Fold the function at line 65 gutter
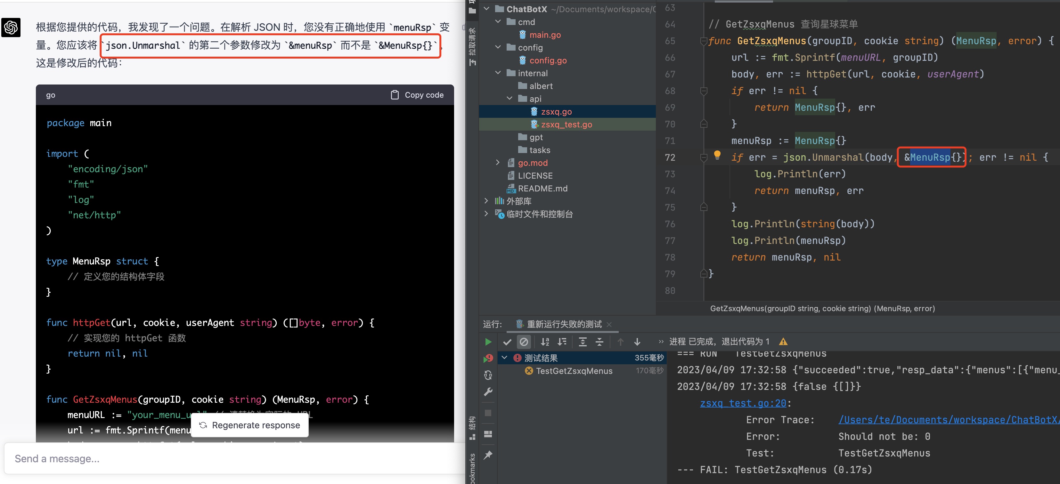 point(704,41)
